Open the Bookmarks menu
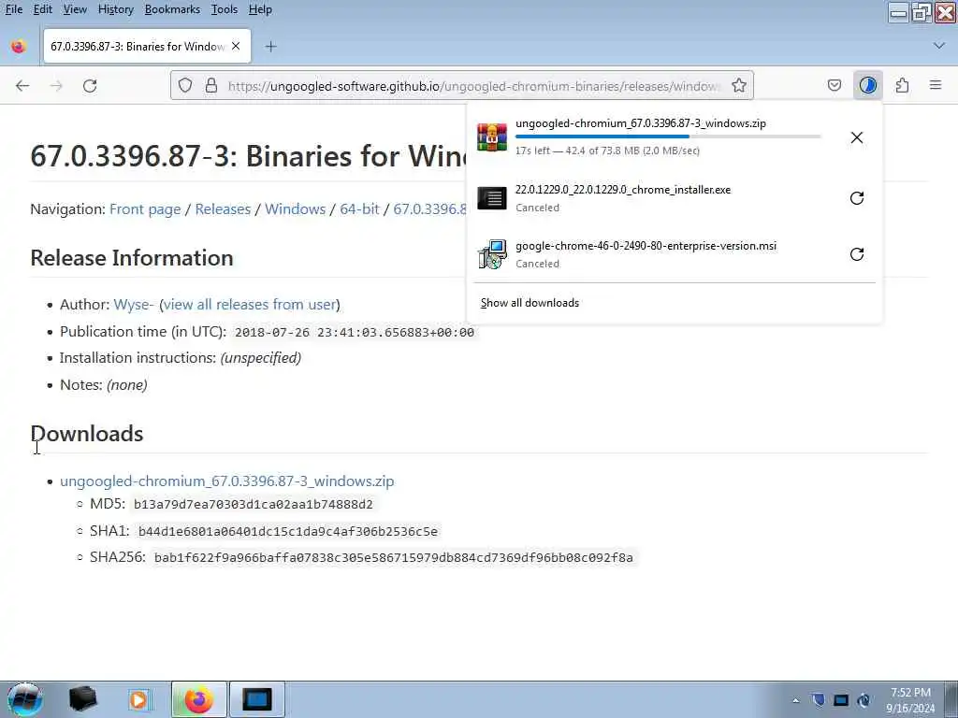This screenshot has height=718, width=958. pos(172,9)
